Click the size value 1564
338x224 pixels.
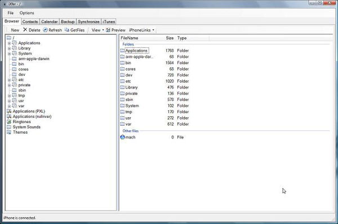pyautogui.click(x=170, y=63)
